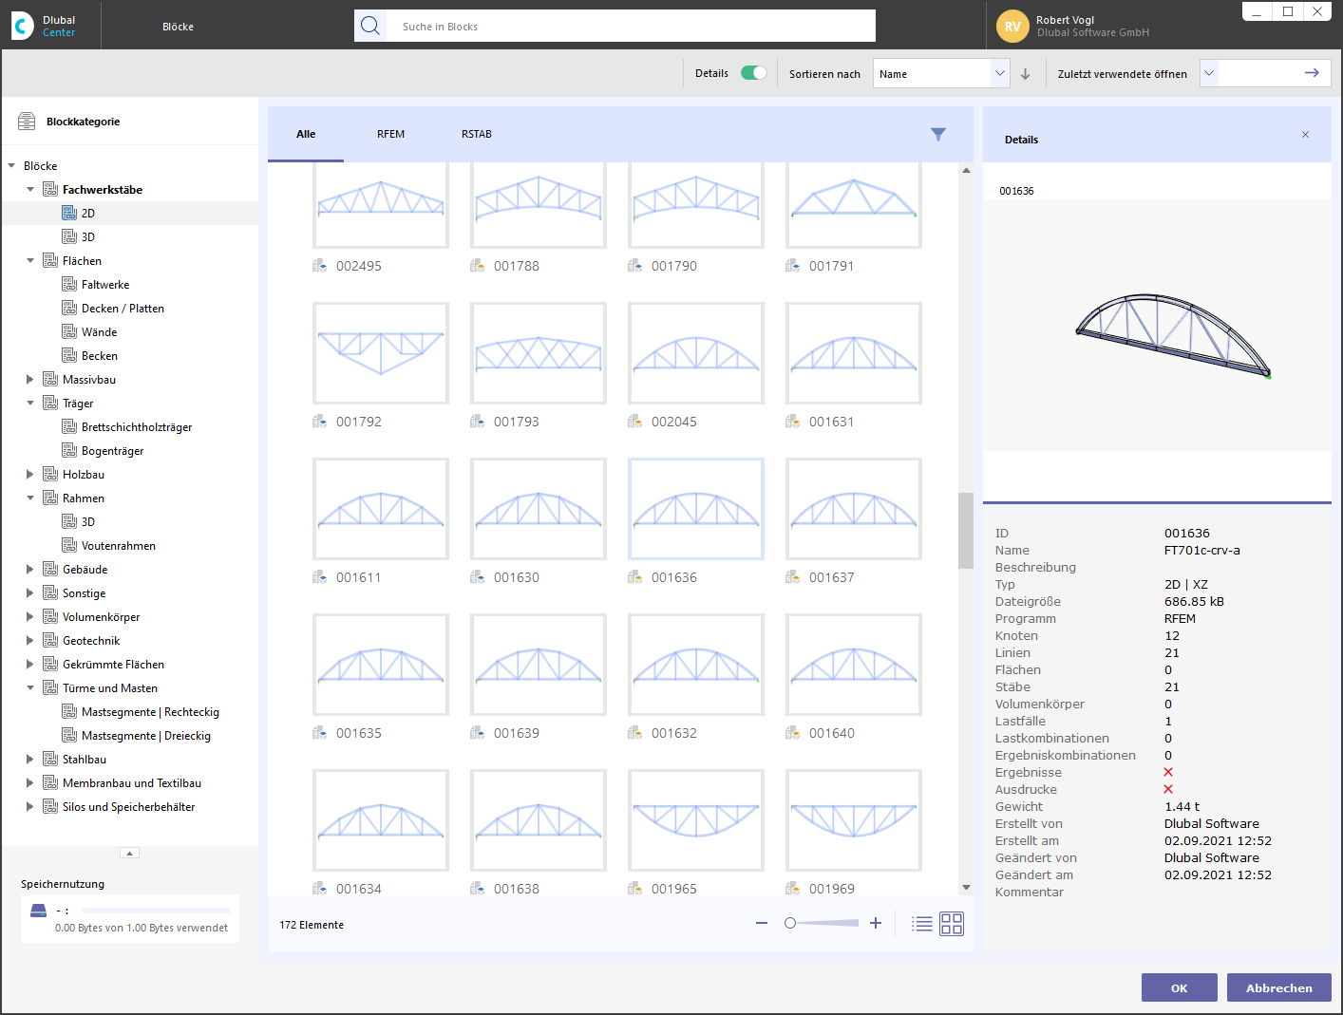This screenshot has width=1343, height=1015.
Task: Click the file type icon beside 001793
Action: 478,422
